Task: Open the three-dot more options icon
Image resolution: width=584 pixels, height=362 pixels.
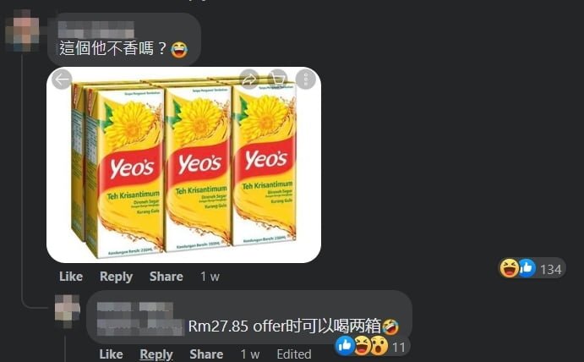Action: [306, 80]
